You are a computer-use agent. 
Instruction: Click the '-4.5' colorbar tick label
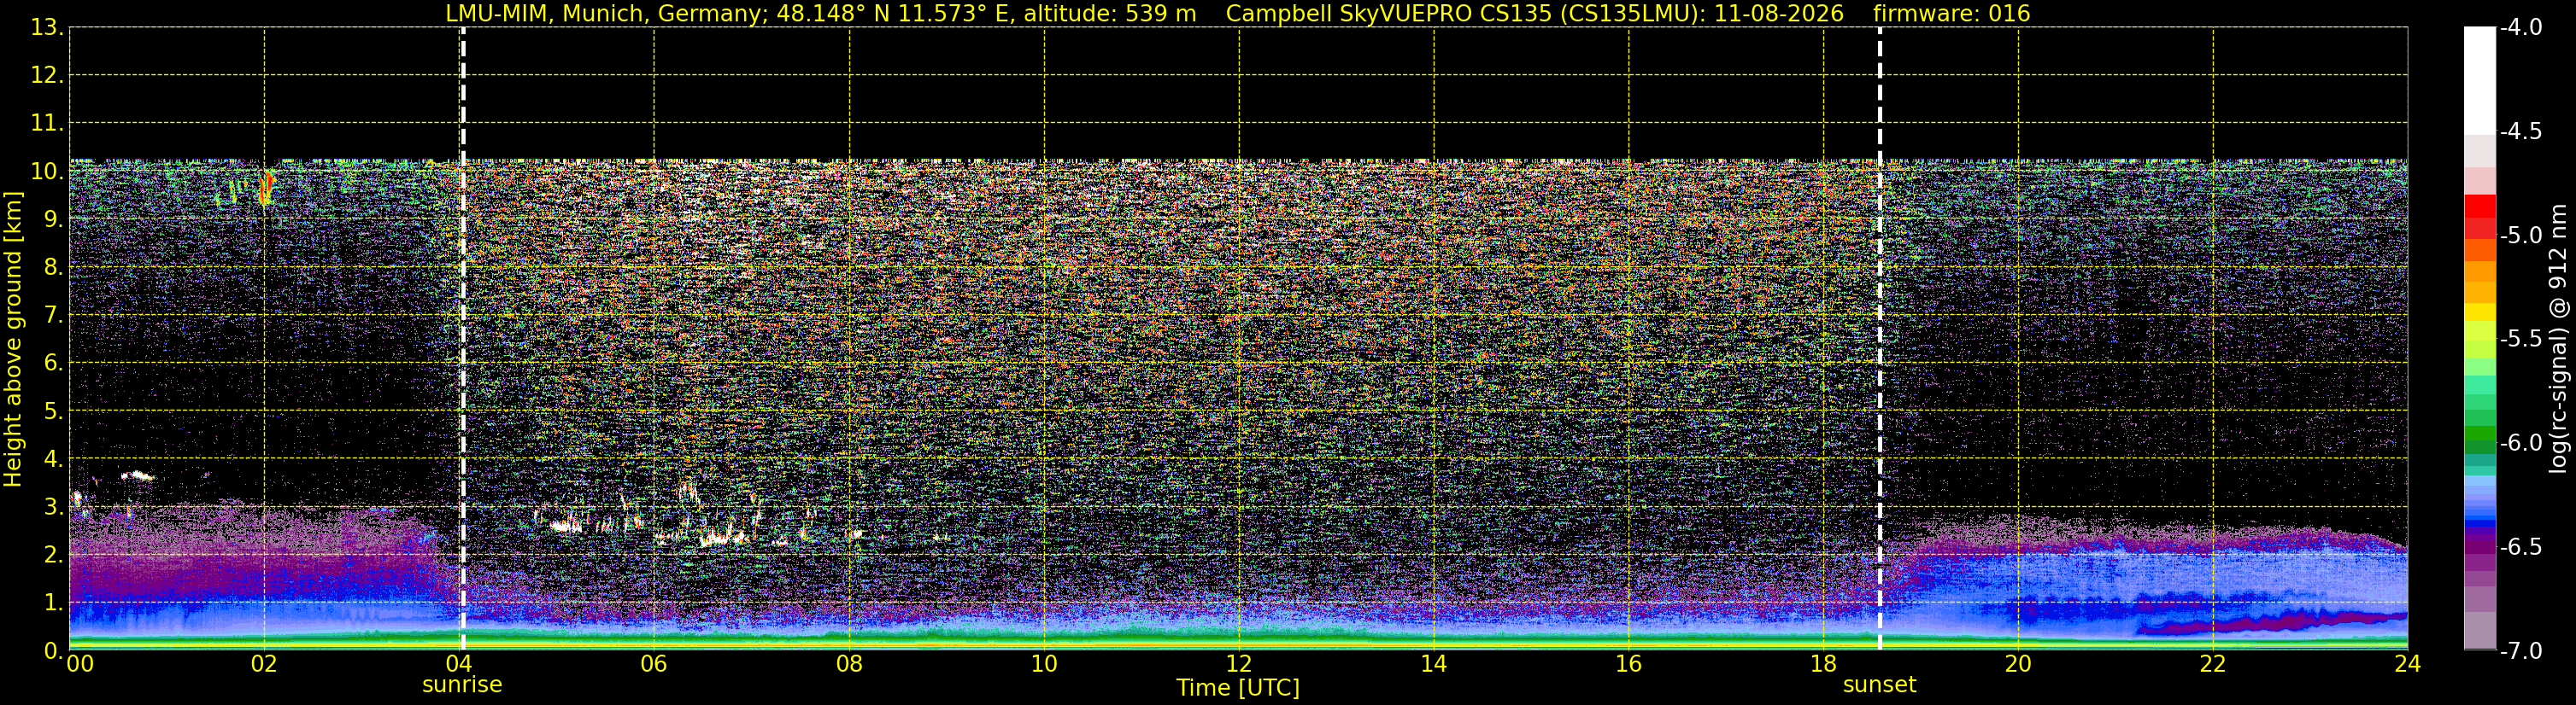pyautogui.click(x=2520, y=131)
